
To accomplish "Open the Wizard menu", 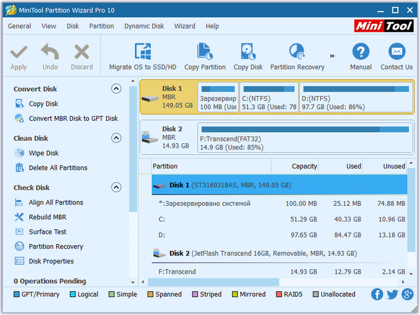I will coord(185,26).
